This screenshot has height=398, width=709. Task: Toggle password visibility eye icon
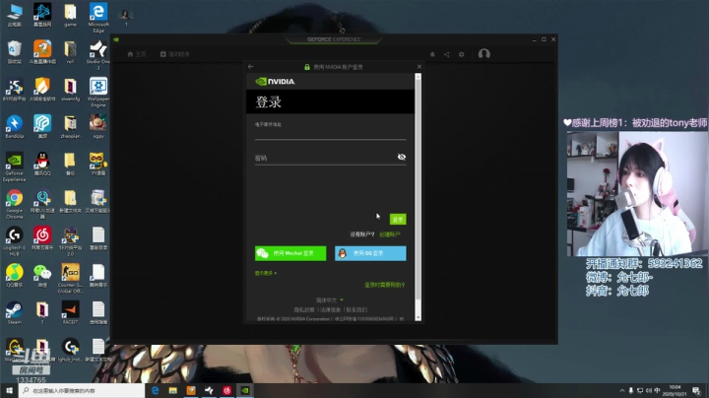tap(401, 157)
